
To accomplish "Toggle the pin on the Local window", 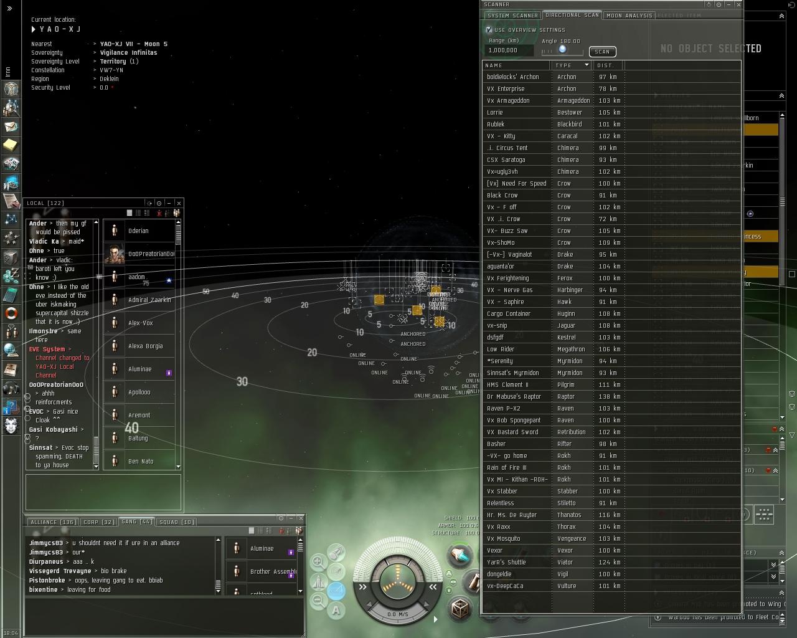I will tap(159, 203).
